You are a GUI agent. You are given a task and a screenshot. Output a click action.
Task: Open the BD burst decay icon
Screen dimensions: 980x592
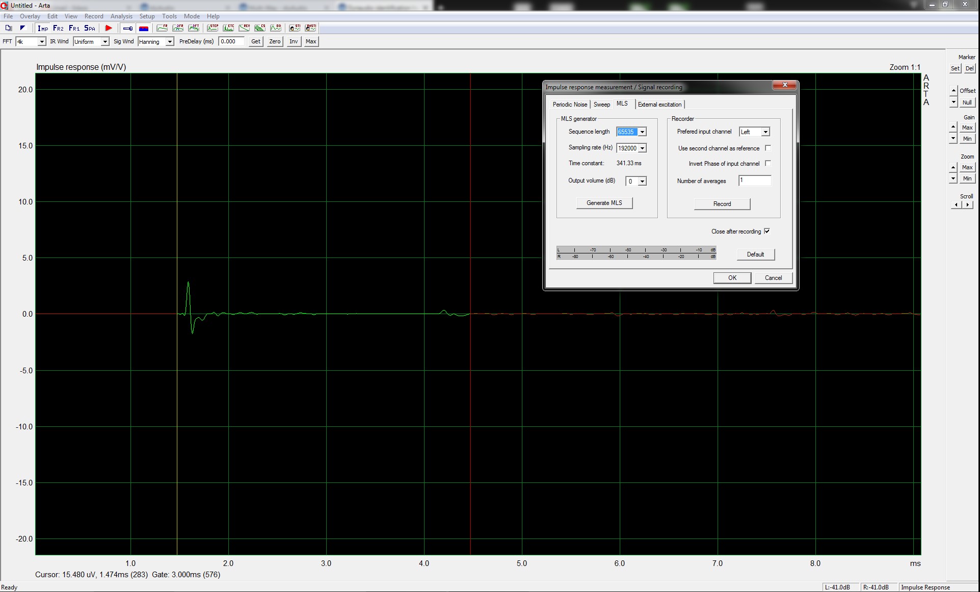point(276,28)
